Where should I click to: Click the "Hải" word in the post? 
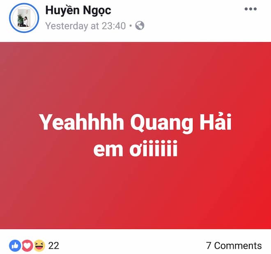pos(216,121)
